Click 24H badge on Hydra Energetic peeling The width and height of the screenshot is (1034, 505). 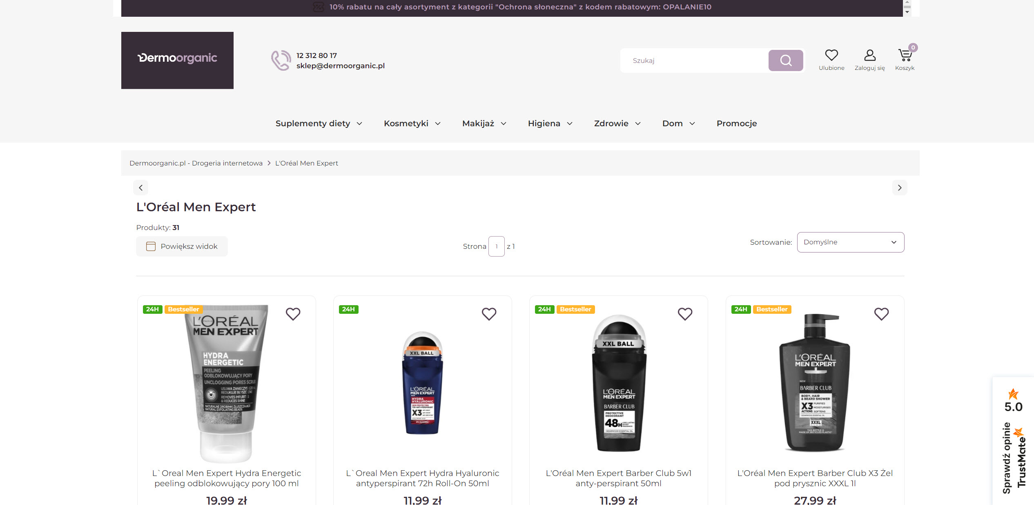coord(152,309)
